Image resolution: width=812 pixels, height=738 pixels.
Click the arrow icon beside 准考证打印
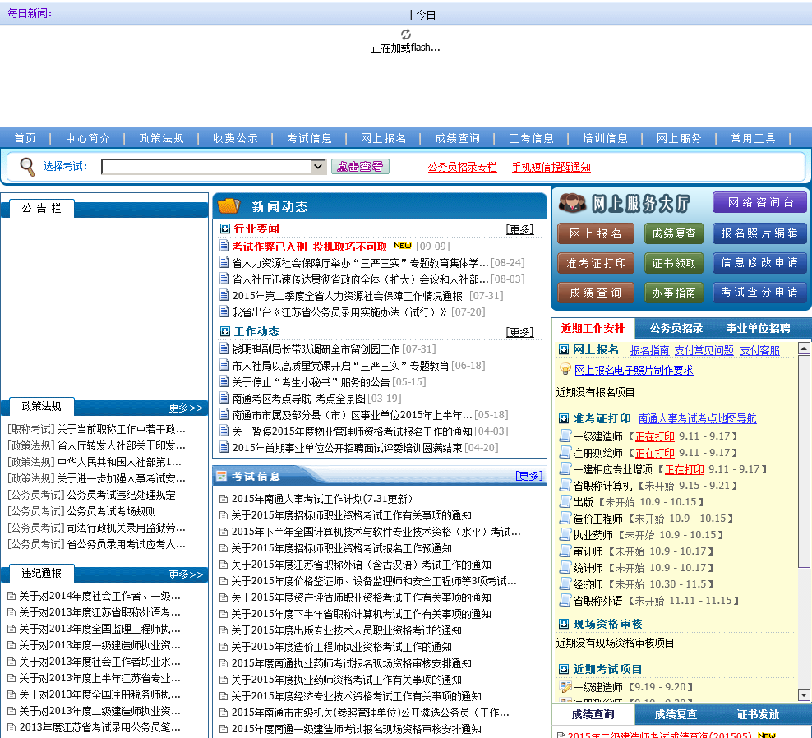(x=564, y=418)
